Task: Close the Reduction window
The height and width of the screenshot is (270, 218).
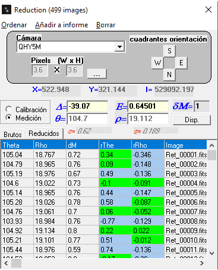Action: [x=208, y=9]
